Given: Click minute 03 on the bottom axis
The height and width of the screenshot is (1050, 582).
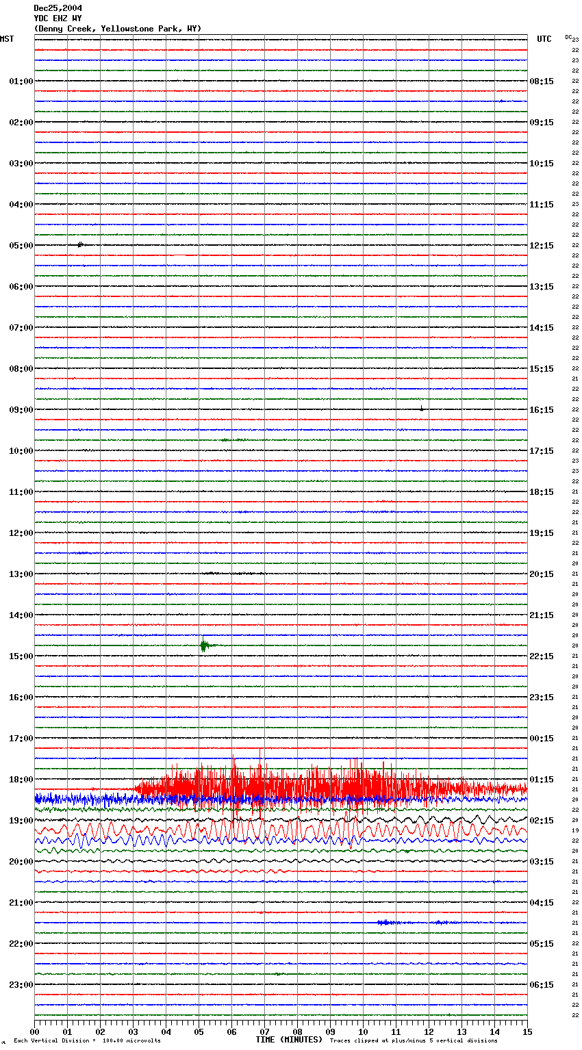Looking at the screenshot, I should [x=133, y=1032].
